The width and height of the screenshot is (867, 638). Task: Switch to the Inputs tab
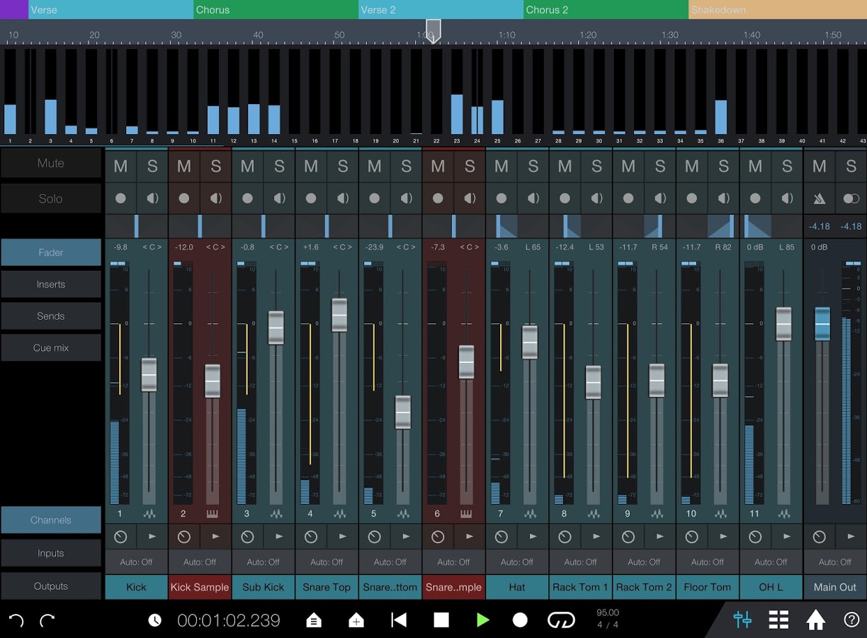(x=50, y=553)
